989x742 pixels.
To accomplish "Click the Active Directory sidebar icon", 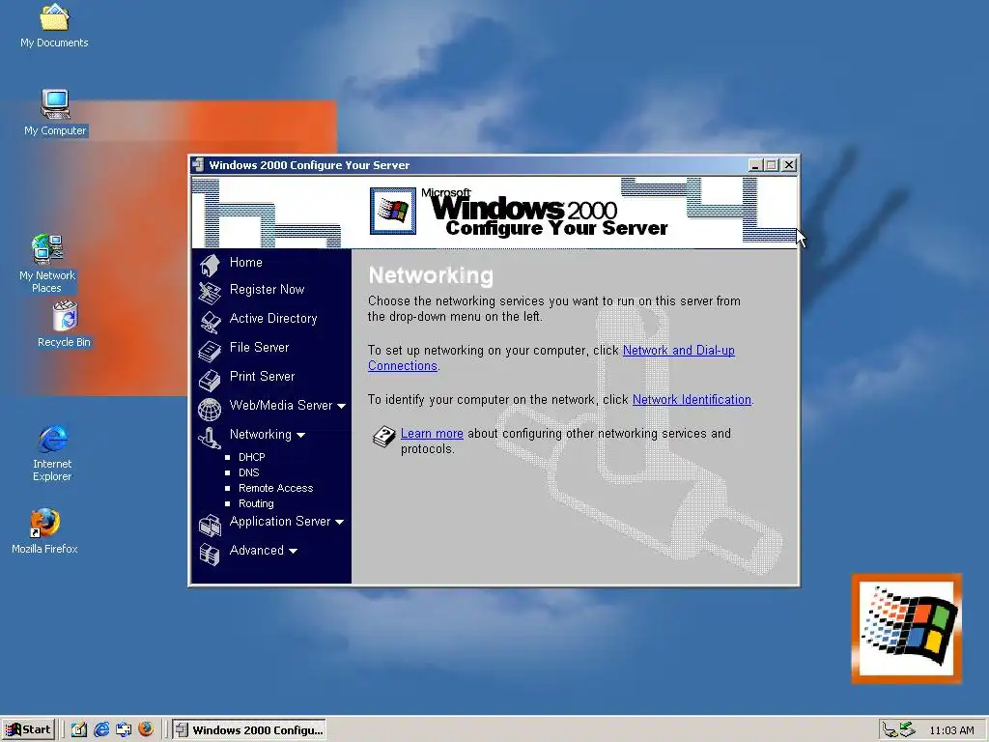I will [x=210, y=322].
